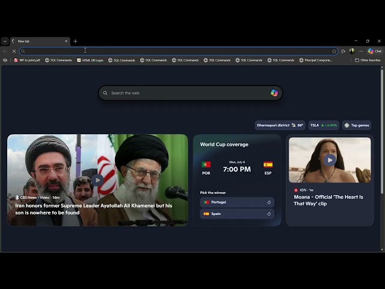Stop loading the page with X icon

tap(14, 51)
